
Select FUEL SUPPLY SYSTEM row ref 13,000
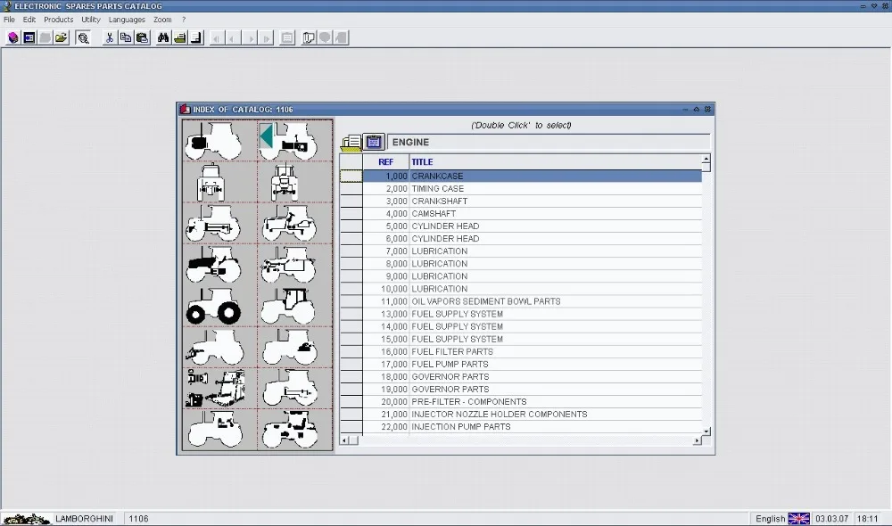coord(532,314)
